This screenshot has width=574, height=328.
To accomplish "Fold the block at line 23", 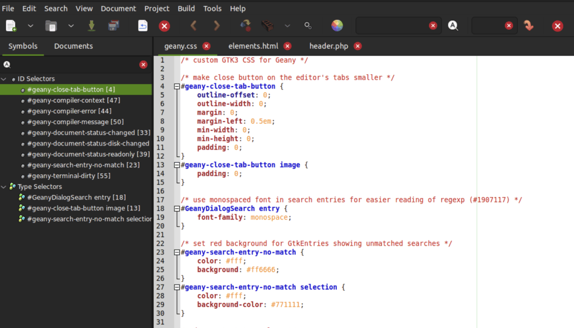I will coord(177,252).
